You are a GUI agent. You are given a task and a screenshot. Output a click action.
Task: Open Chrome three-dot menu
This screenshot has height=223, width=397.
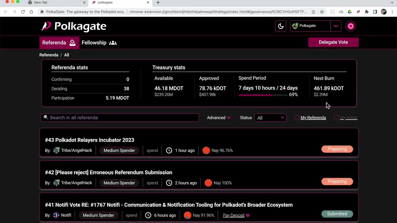392,12
